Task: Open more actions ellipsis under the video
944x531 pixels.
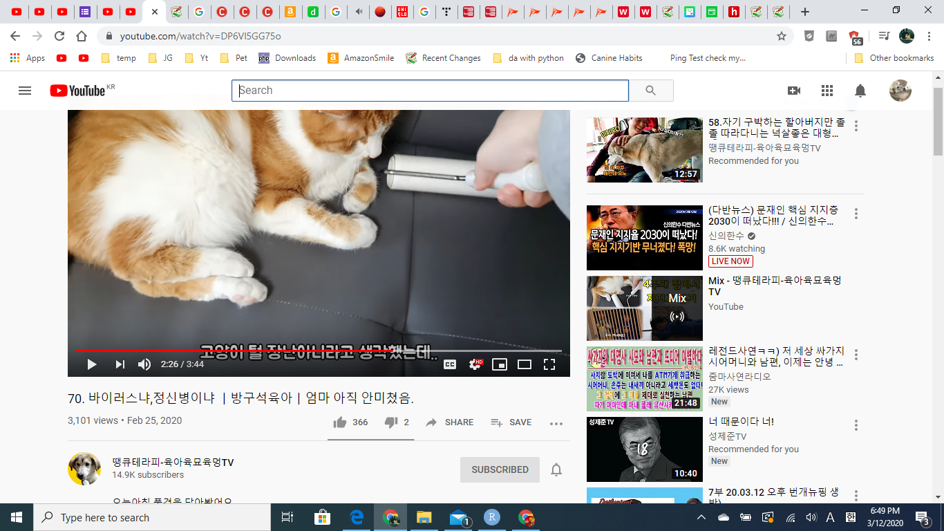Action: [x=556, y=423]
